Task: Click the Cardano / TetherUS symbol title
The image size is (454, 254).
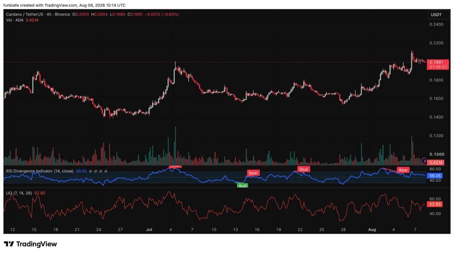Action: pos(25,14)
